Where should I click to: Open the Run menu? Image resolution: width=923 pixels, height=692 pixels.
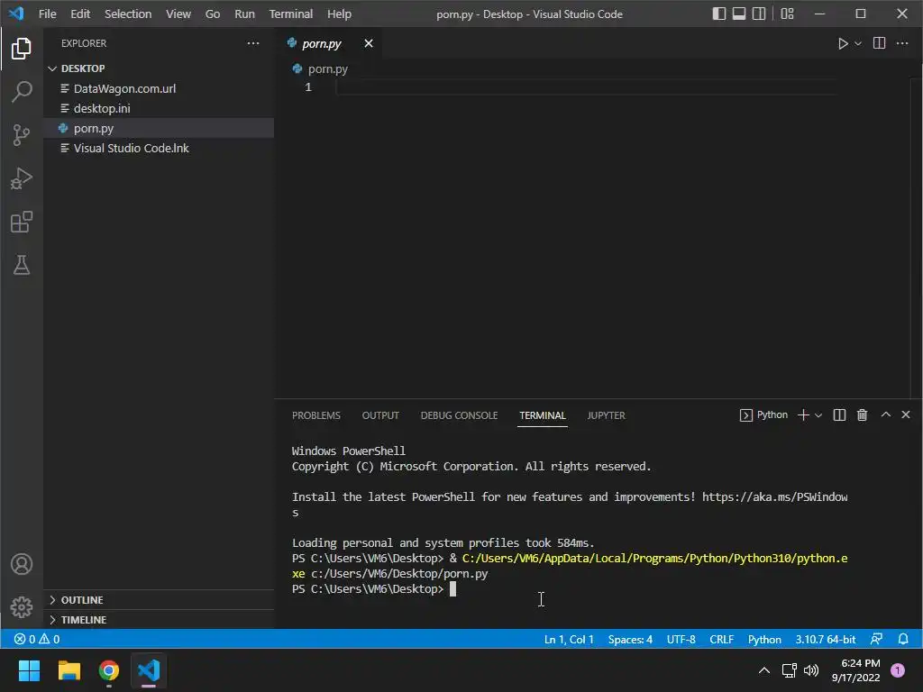[x=244, y=14]
